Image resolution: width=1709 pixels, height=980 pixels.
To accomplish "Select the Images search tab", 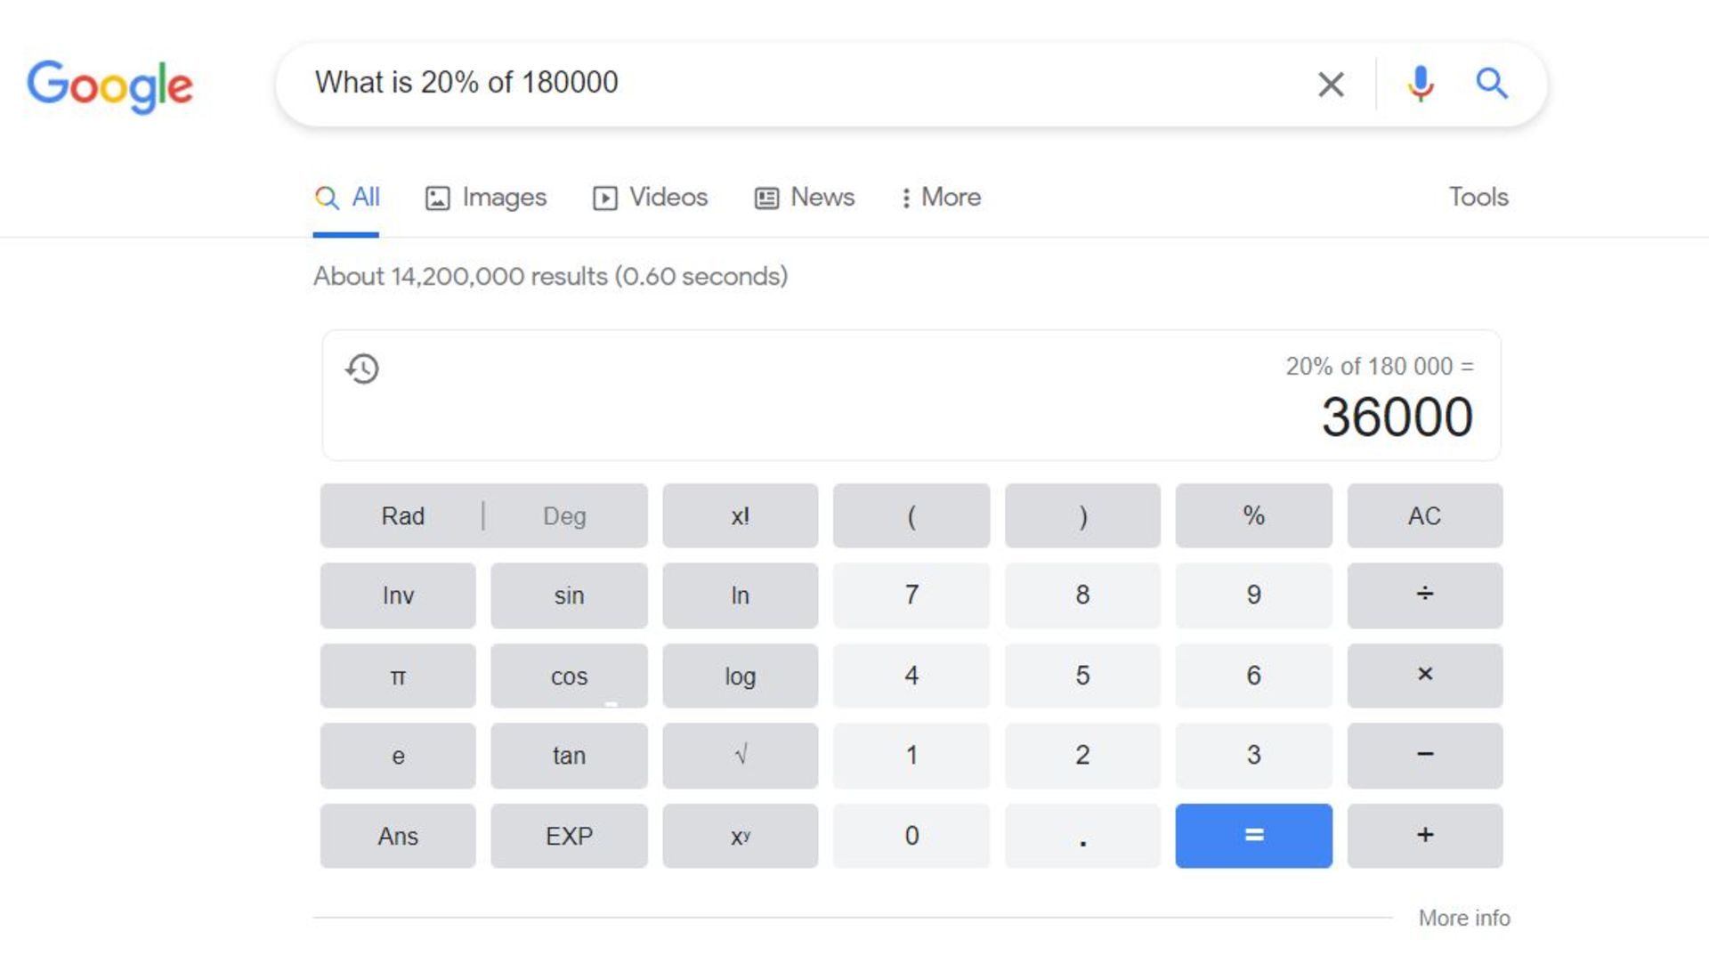I will pos(486,198).
